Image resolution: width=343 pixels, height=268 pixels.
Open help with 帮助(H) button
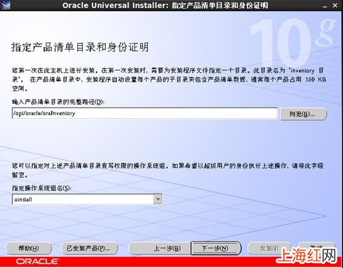pos(29,248)
